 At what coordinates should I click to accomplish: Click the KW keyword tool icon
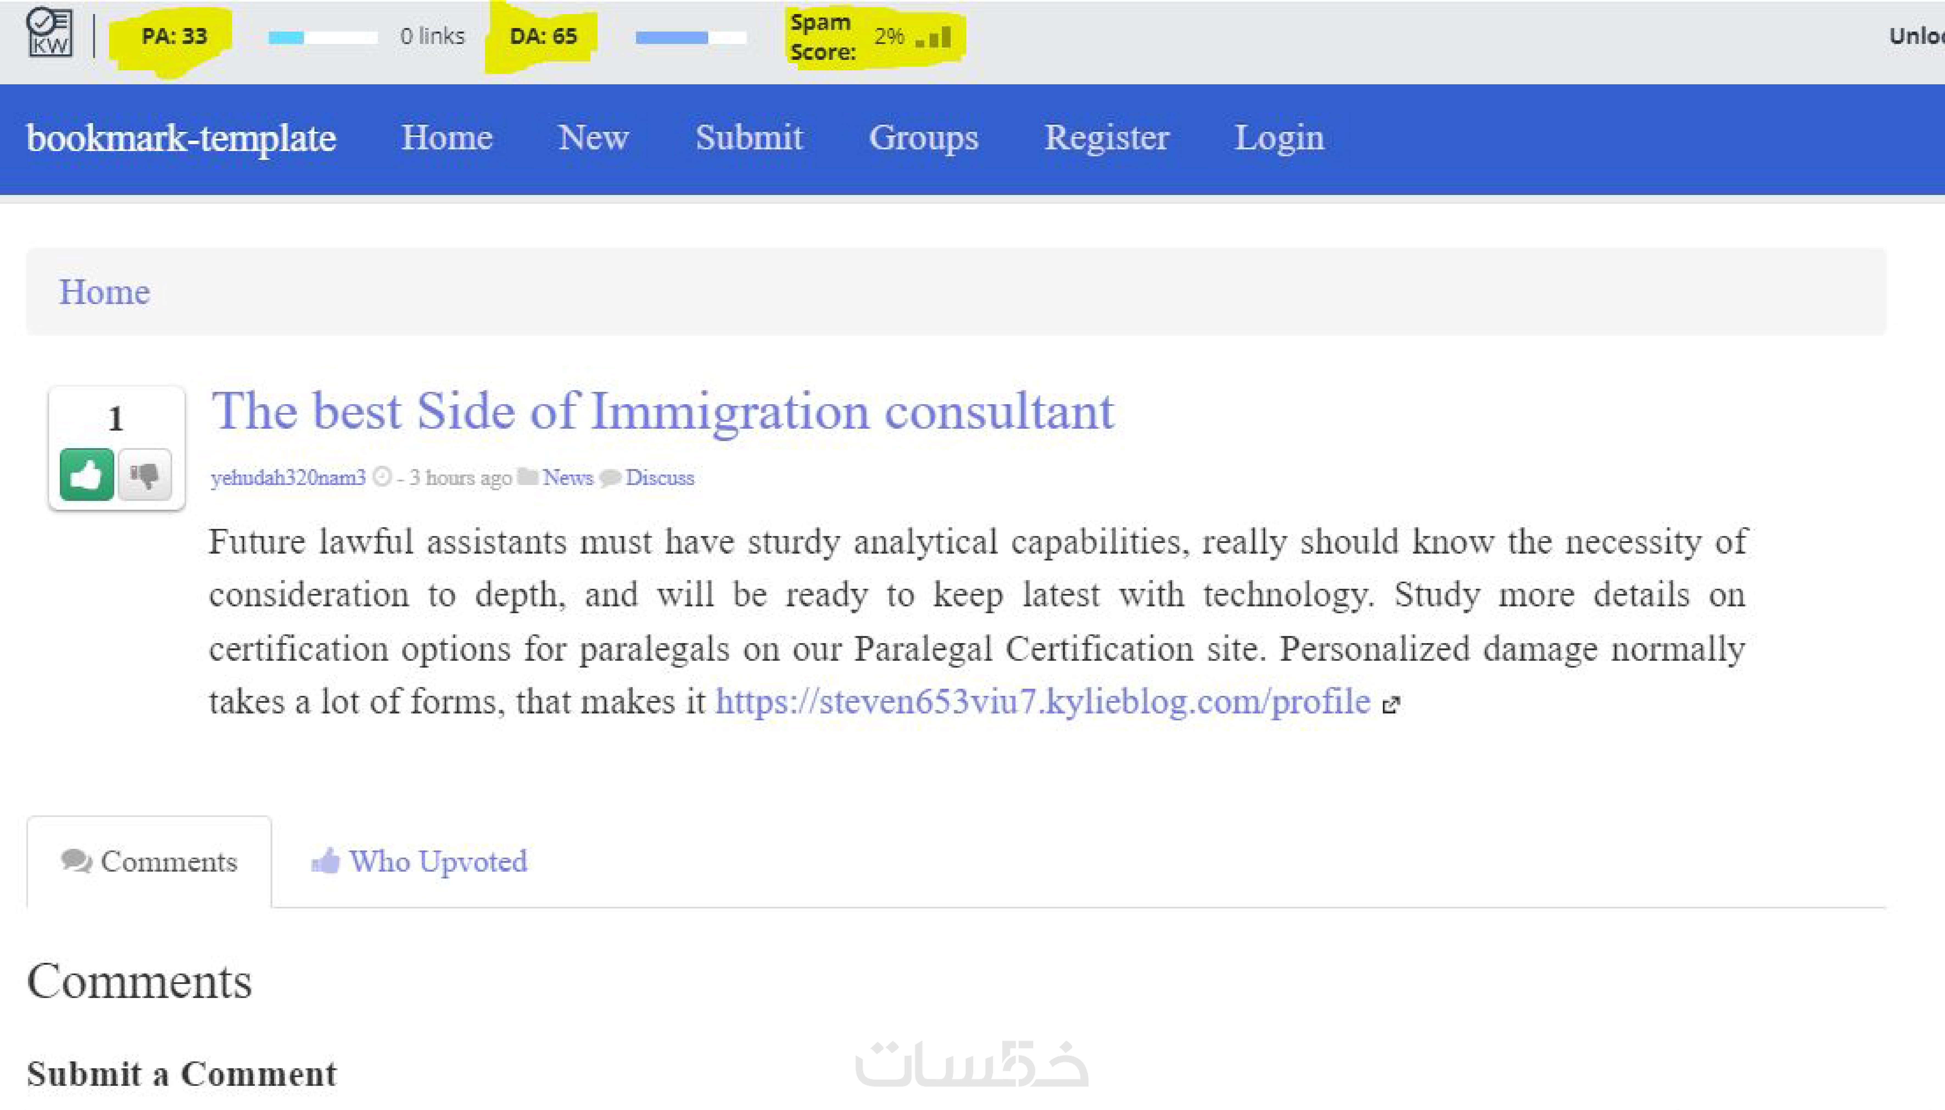tap(49, 33)
